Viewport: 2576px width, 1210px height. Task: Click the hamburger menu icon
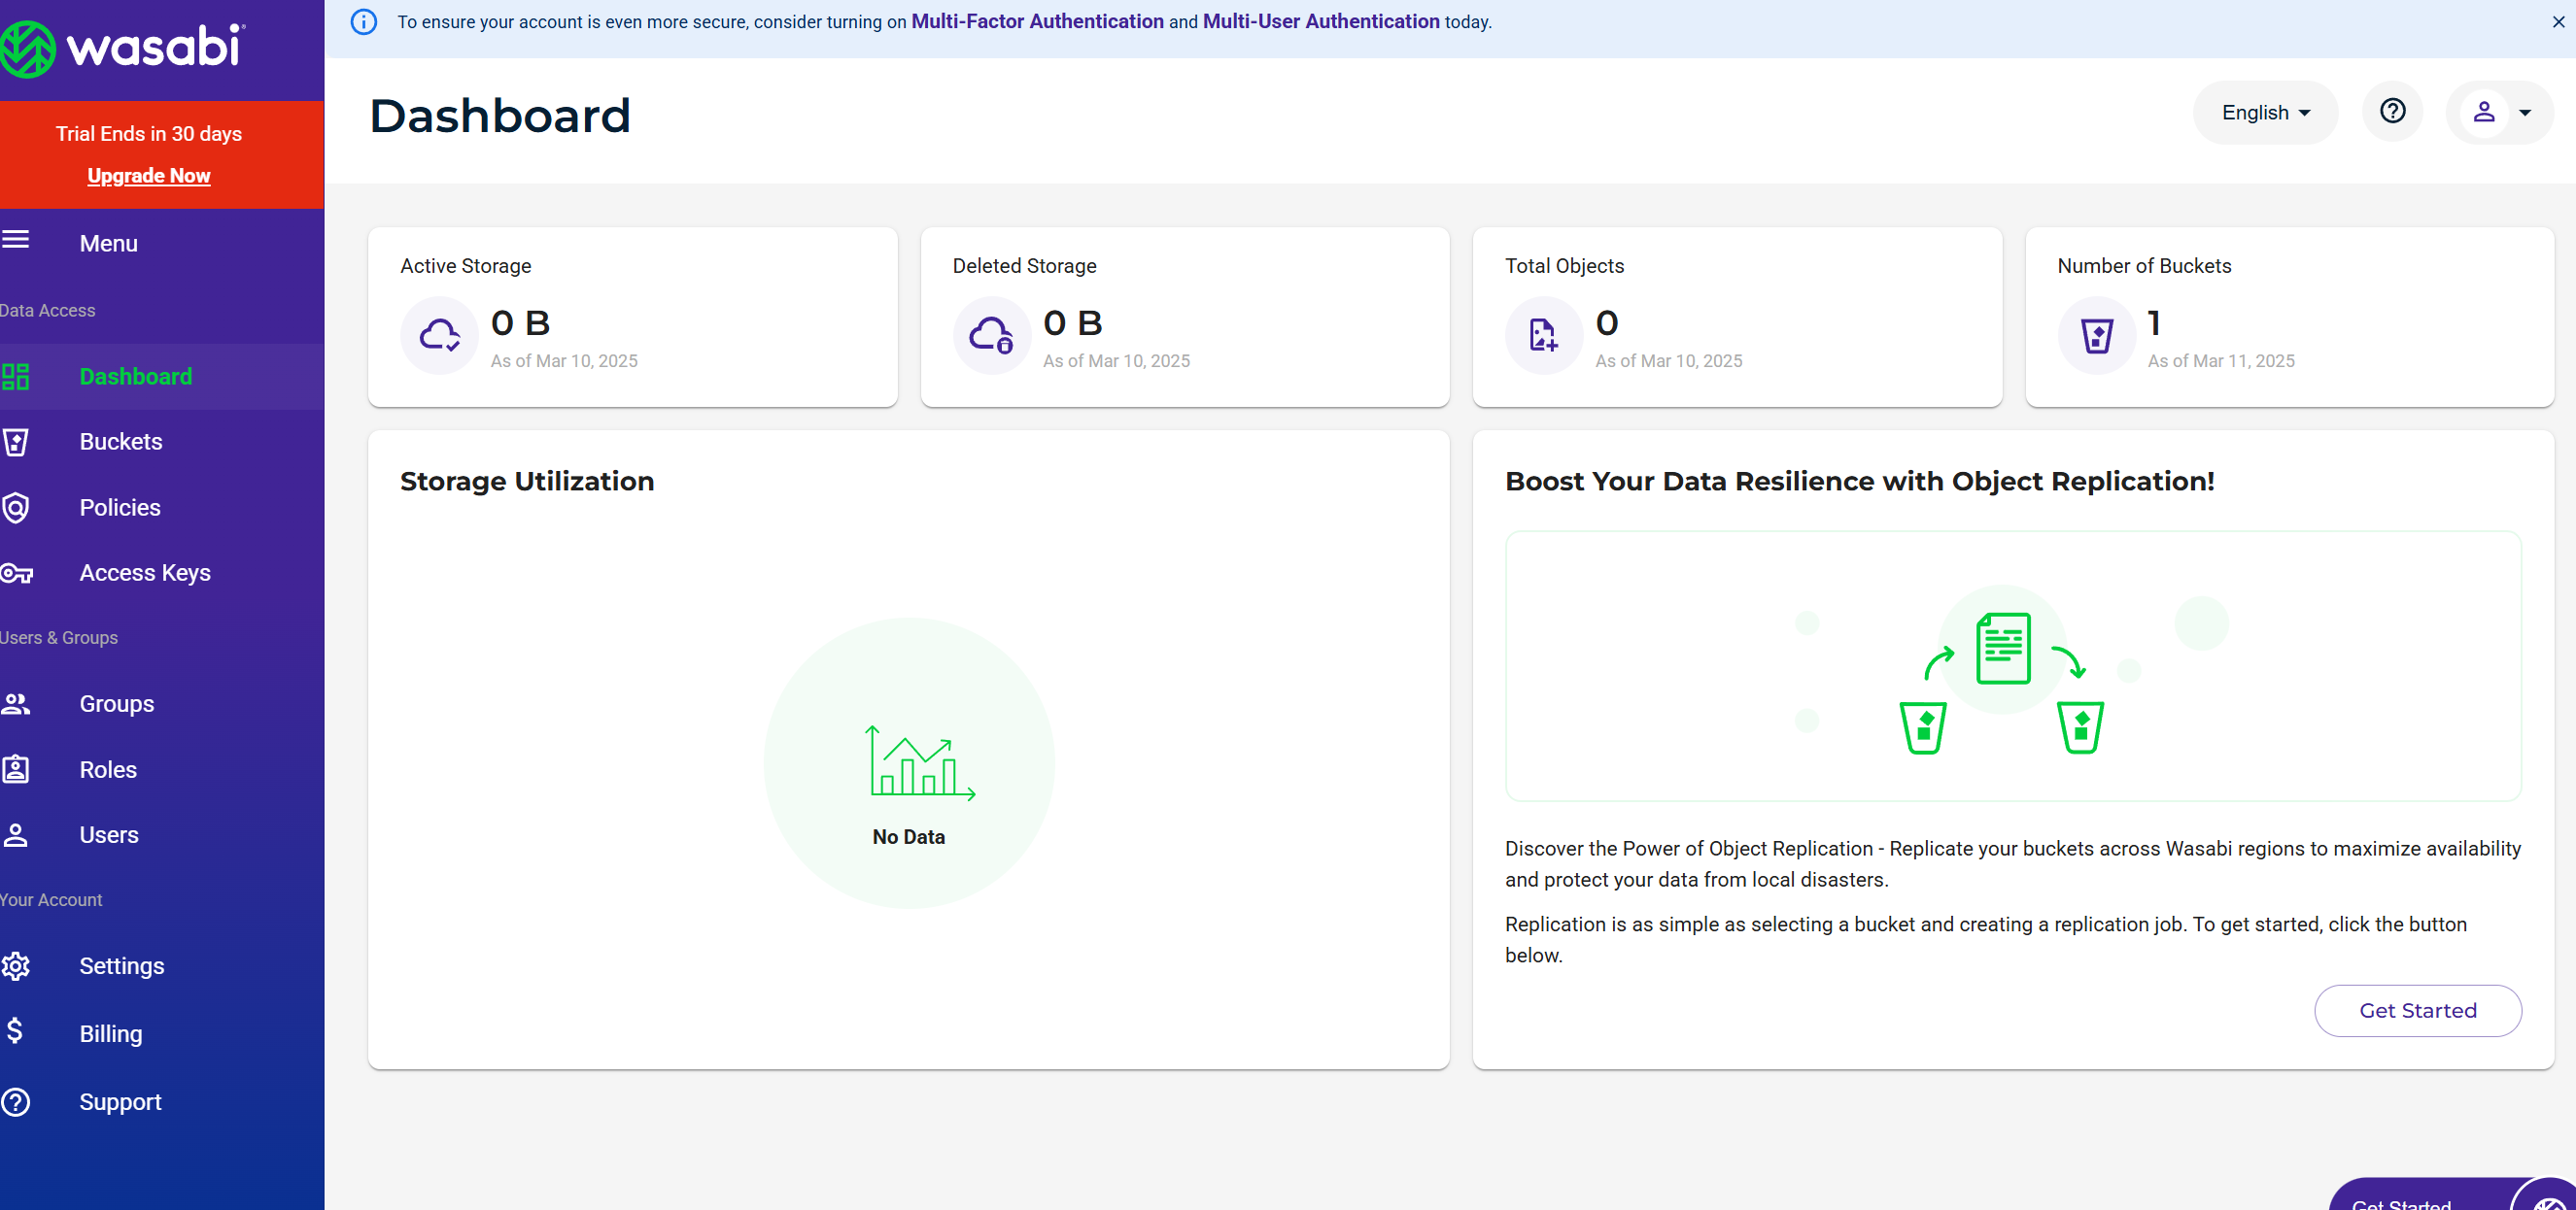click(x=15, y=240)
